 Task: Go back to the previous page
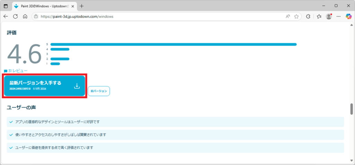point(6,17)
